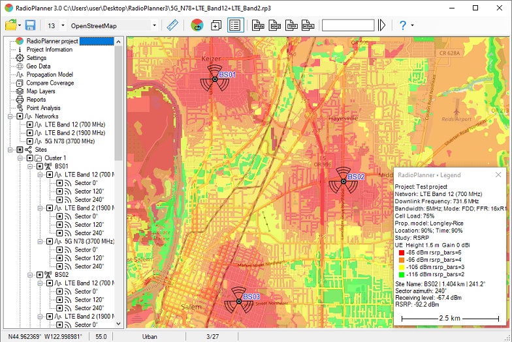Open the zoom level 13 dropdown
This screenshot has height=342, width=512.
pos(63,25)
